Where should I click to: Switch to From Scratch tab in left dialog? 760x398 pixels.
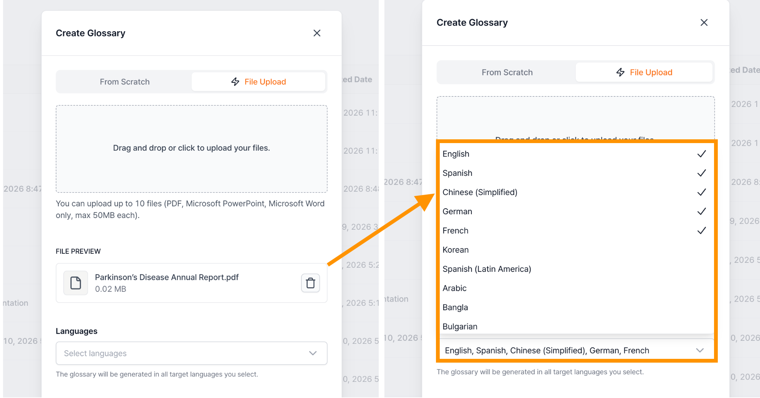125,82
